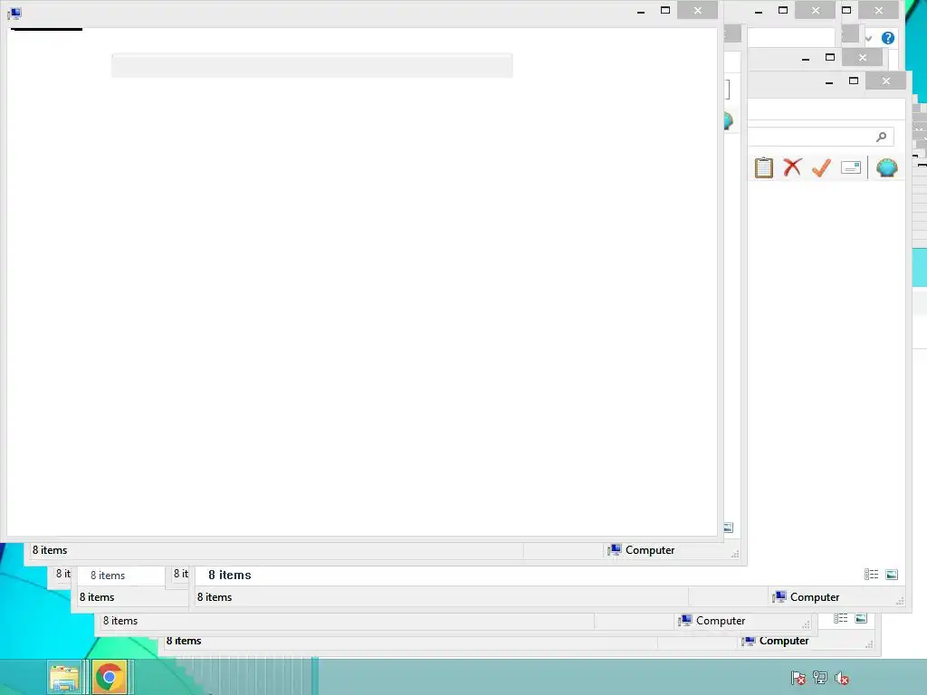Click the Paste clipboard icon in the toolbar
The height and width of the screenshot is (695, 927).
click(764, 167)
